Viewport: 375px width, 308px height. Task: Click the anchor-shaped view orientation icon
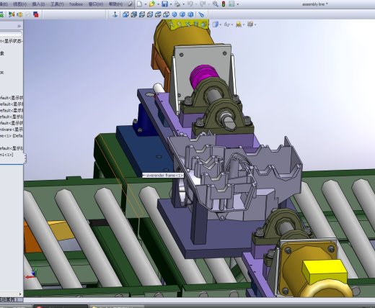point(115,14)
